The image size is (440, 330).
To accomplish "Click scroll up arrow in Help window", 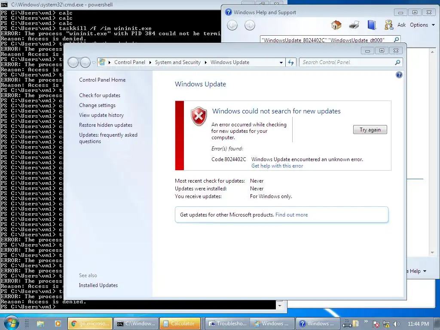I will (x=432, y=52).
